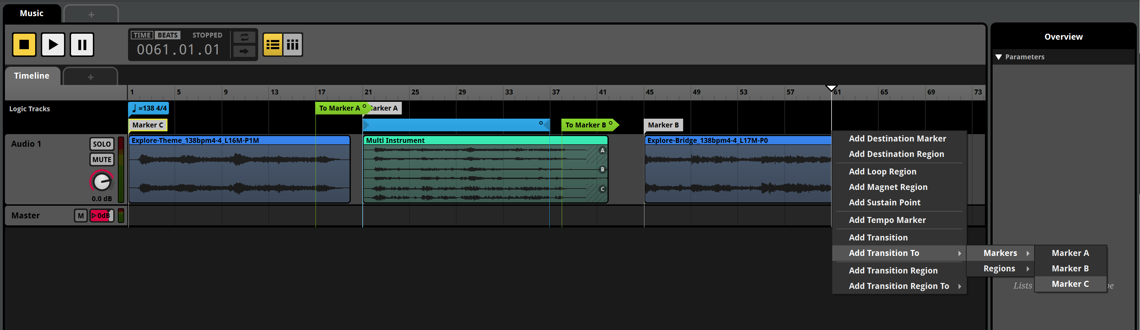1140x330 pixels.
Task: Choose Add Loop Region
Action: click(x=899, y=172)
